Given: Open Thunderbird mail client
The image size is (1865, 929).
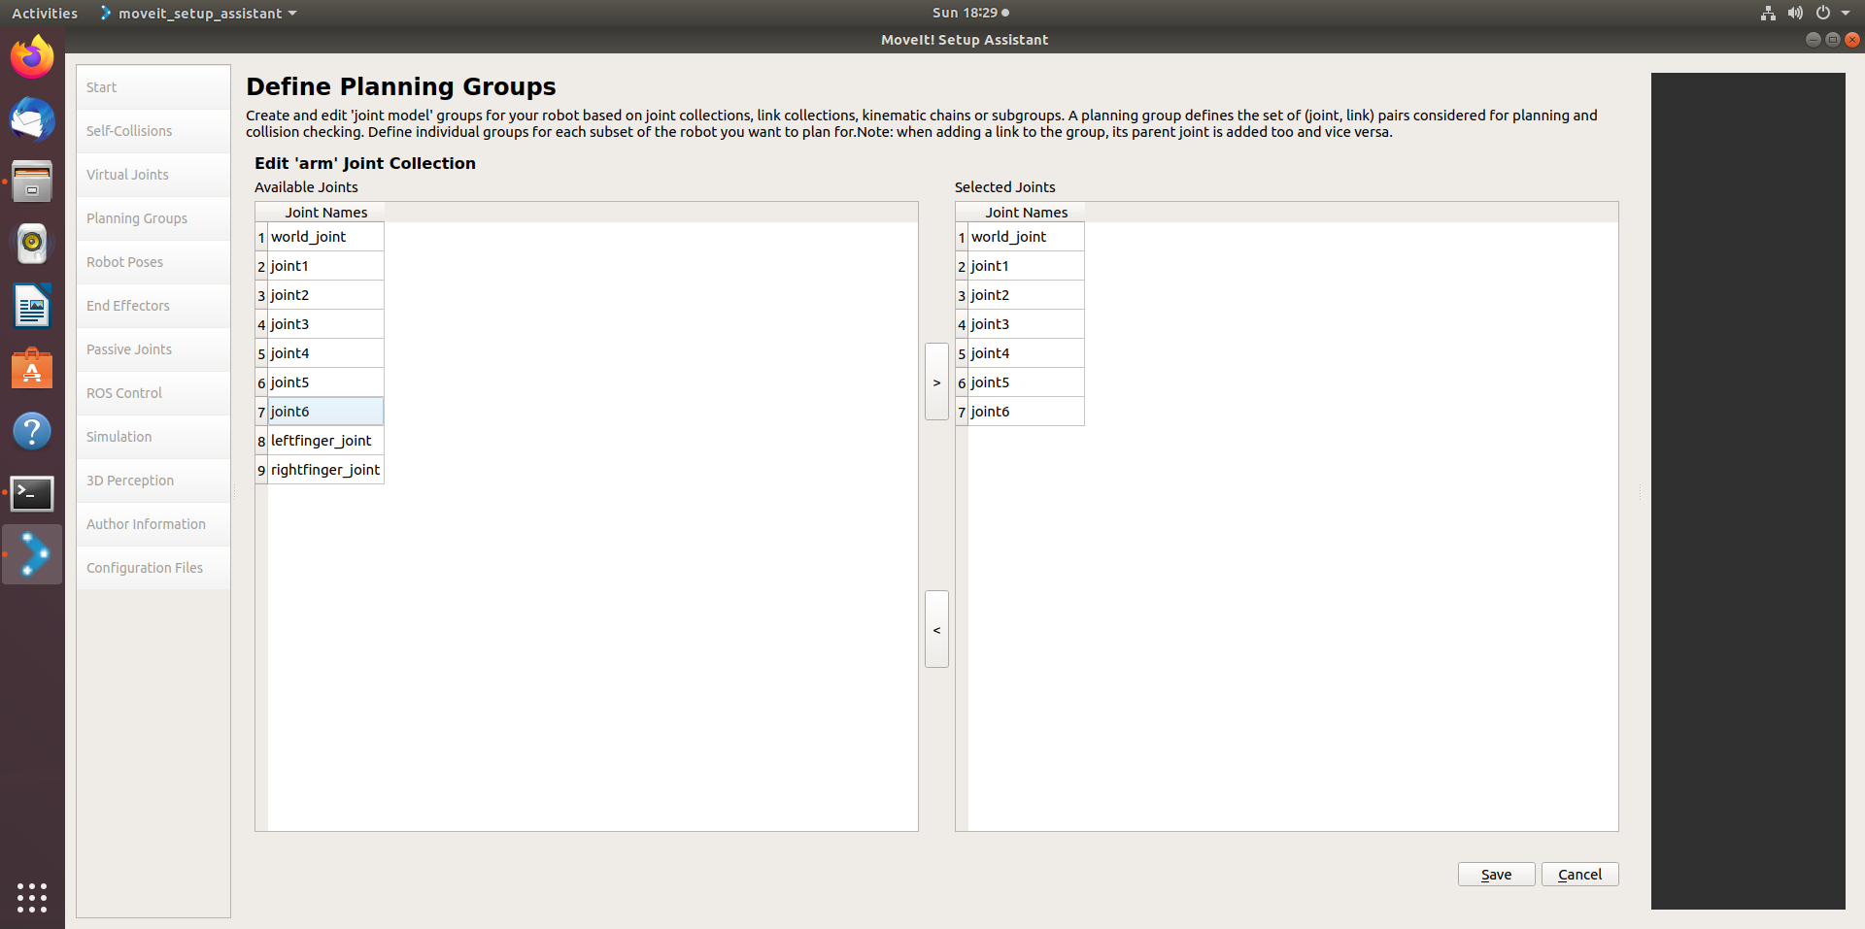Looking at the screenshot, I should click(32, 120).
